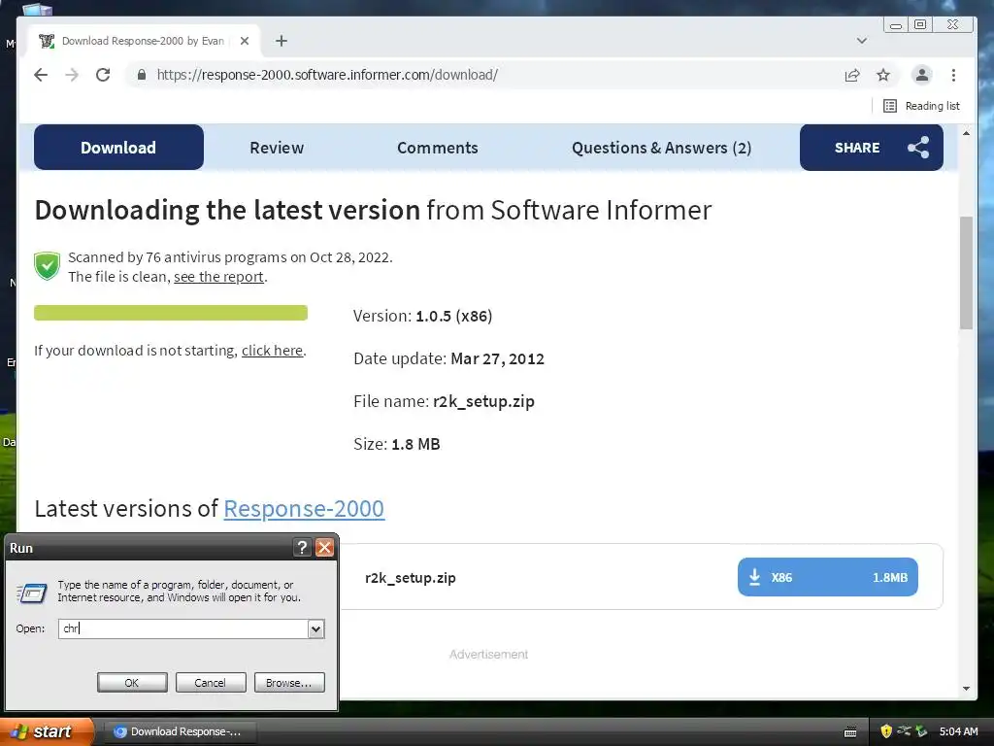Click the page scrollbar up arrow
Viewport: 994px width, 746px height.
click(966, 133)
